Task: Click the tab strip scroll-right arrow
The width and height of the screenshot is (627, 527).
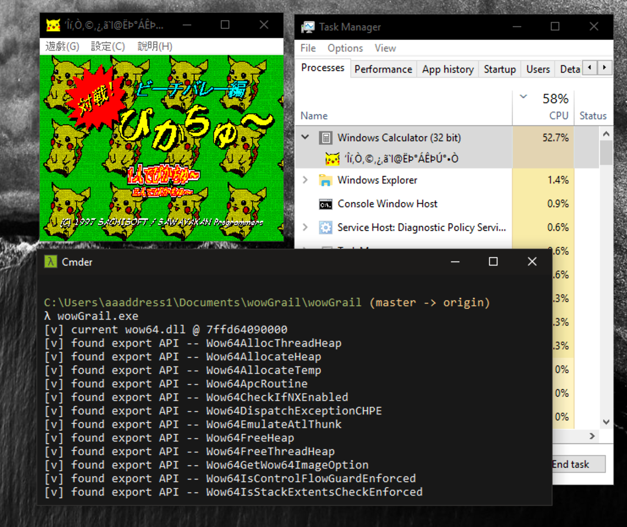Action: tap(604, 68)
